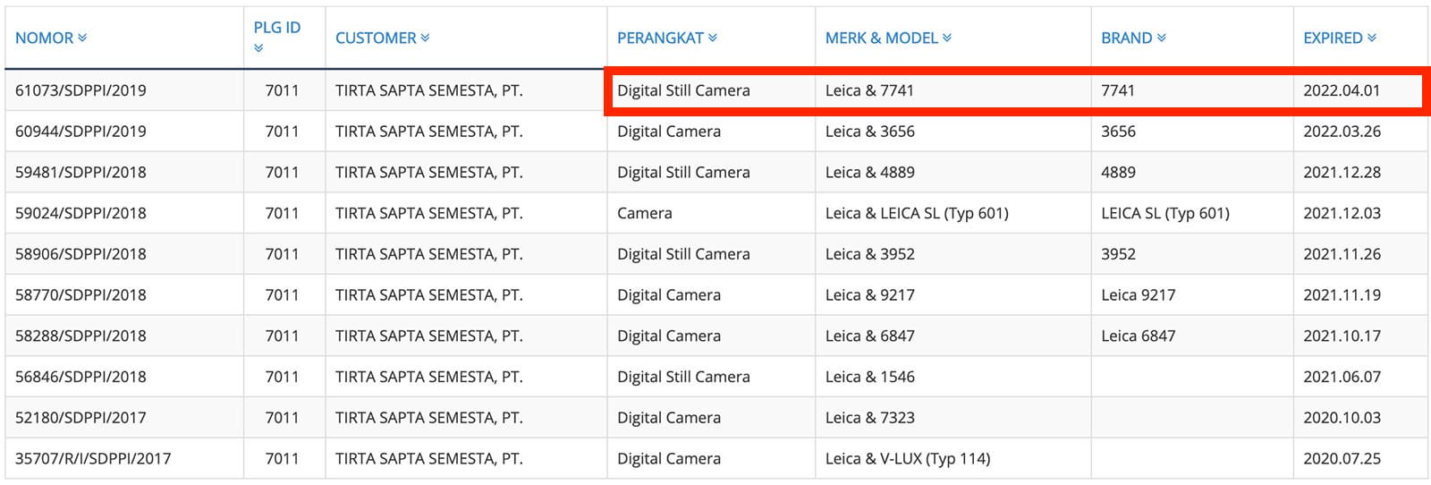Select the 61073/SDPPI/2019 number cell
The height and width of the screenshot is (485, 1431).
tap(80, 90)
